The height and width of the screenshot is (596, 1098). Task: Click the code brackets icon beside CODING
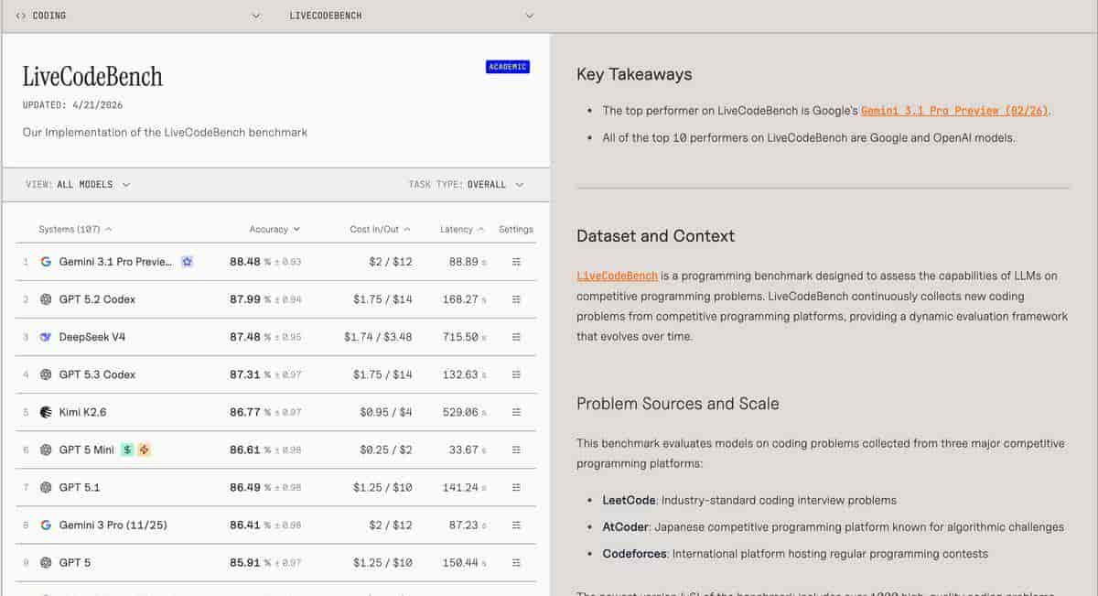pos(21,16)
